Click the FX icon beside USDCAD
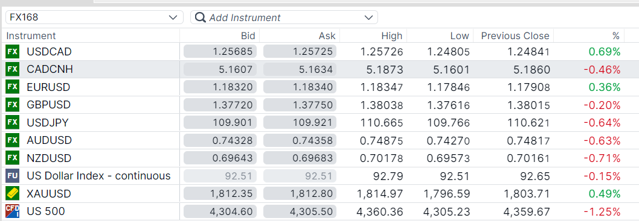Image resolution: width=639 pixels, height=221 pixels. (x=12, y=52)
